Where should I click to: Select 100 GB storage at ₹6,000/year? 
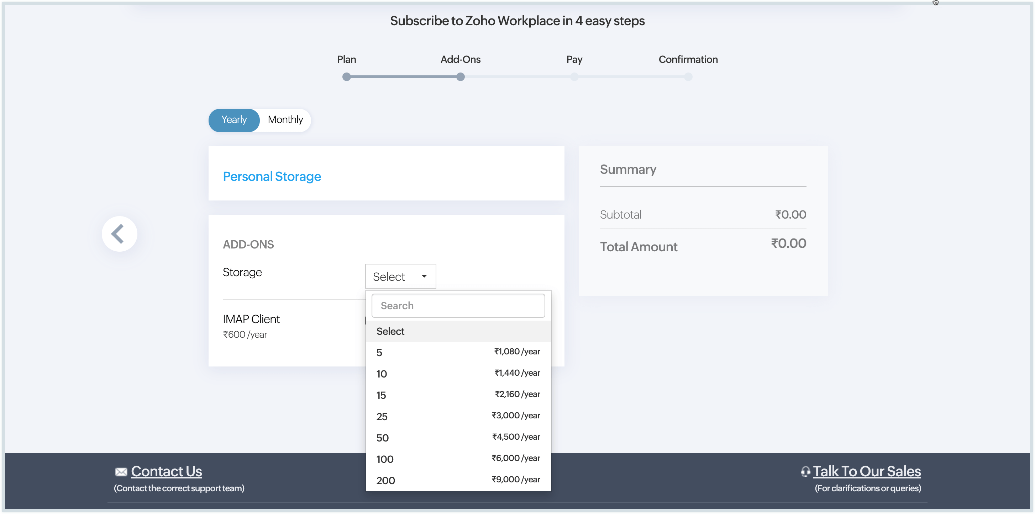(x=458, y=458)
